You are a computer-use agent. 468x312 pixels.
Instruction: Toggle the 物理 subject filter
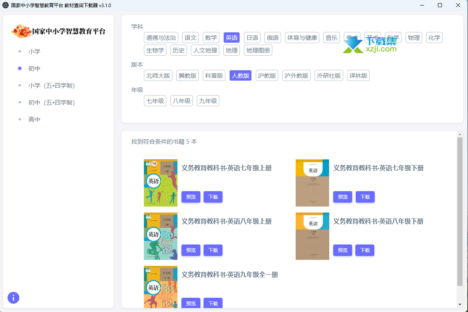pyautogui.click(x=414, y=38)
